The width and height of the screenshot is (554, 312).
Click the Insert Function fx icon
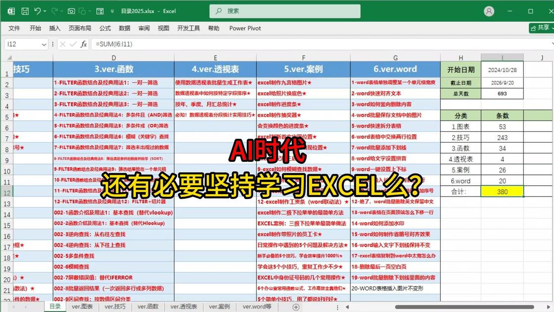(84, 44)
